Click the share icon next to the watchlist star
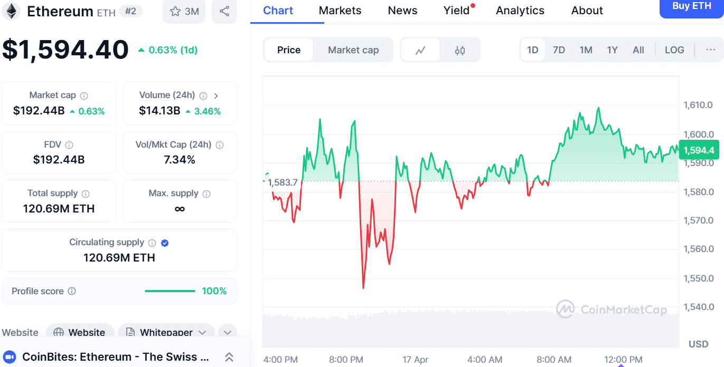The height and width of the screenshot is (367, 724). tap(224, 12)
